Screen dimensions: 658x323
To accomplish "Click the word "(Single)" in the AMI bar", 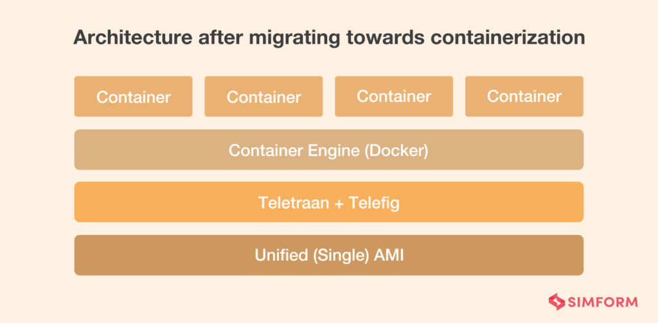I will (x=339, y=255).
